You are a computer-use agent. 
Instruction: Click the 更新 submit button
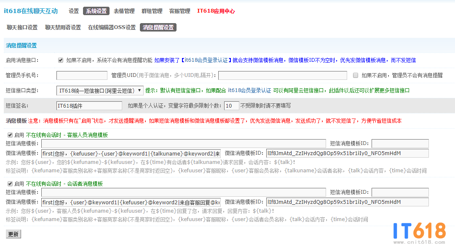point(13,234)
